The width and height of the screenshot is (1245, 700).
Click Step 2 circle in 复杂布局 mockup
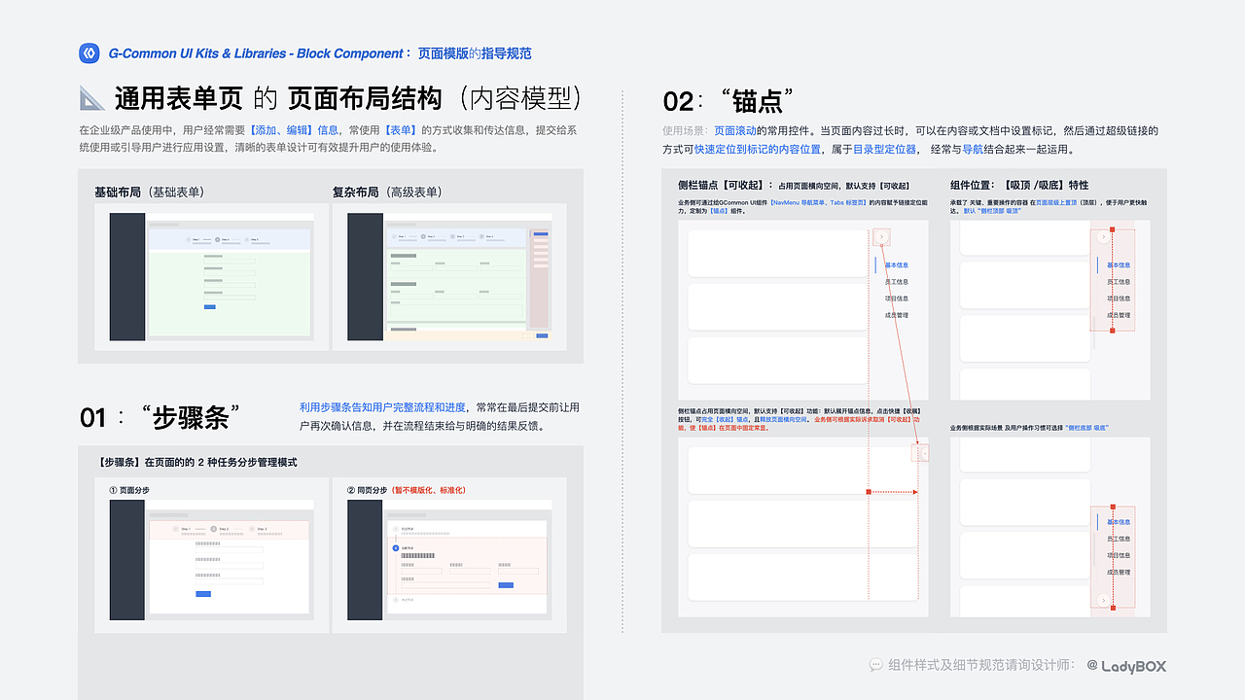click(x=423, y=236)
